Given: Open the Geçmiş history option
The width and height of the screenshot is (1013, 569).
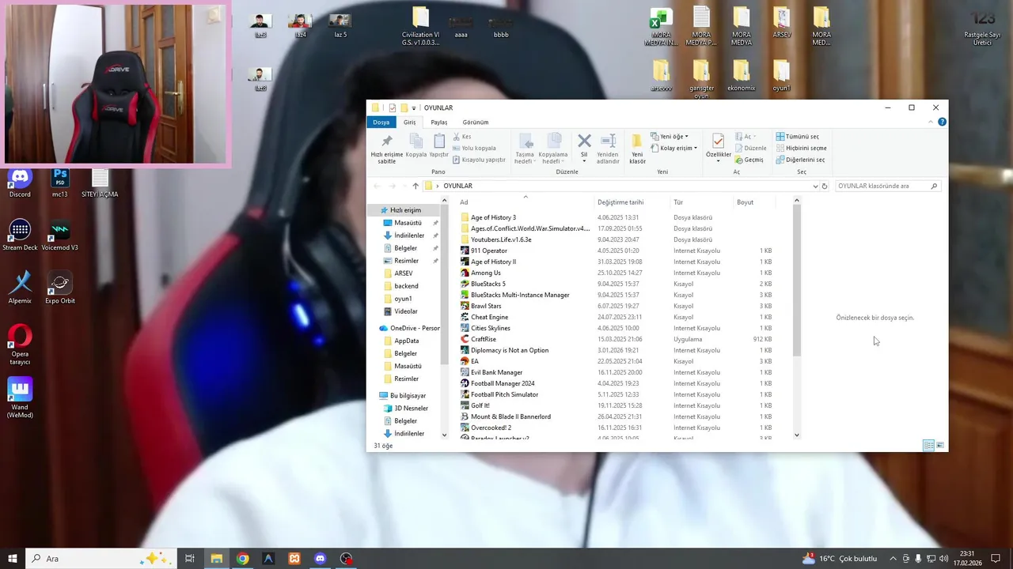Looking at the screenshot, I should [x=749, y=160].
